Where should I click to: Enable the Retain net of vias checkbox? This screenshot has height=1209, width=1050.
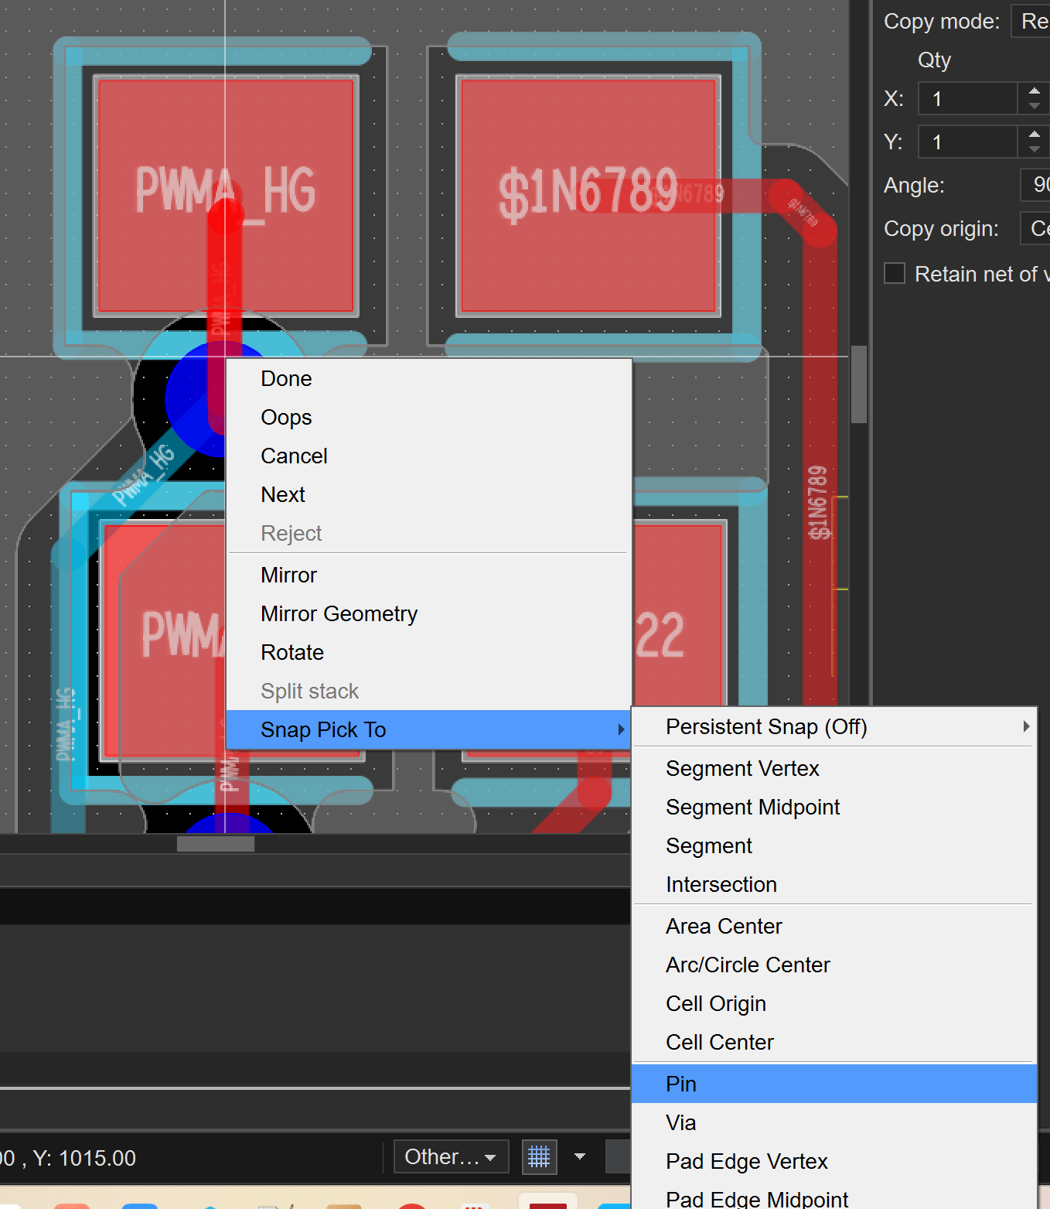tap(895, 274)
